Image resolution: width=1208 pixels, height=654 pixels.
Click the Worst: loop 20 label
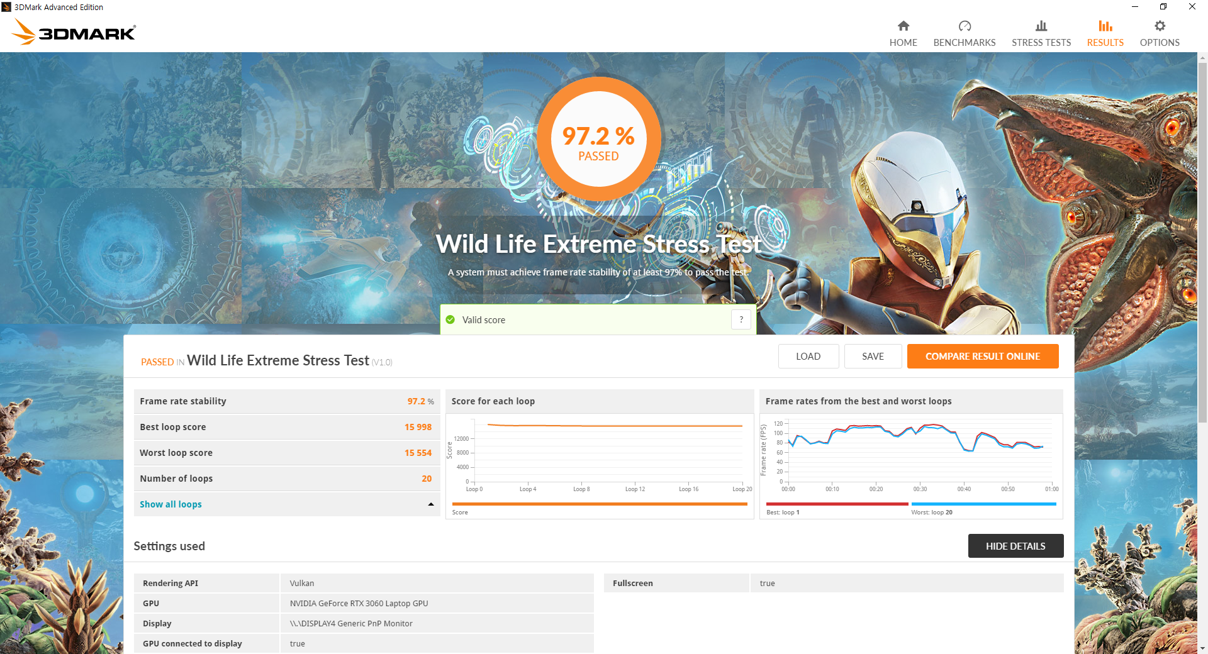[932, 513]
